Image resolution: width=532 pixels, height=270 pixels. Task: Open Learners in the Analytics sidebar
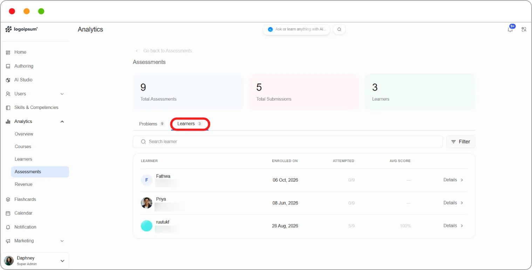tap(23, 159)
